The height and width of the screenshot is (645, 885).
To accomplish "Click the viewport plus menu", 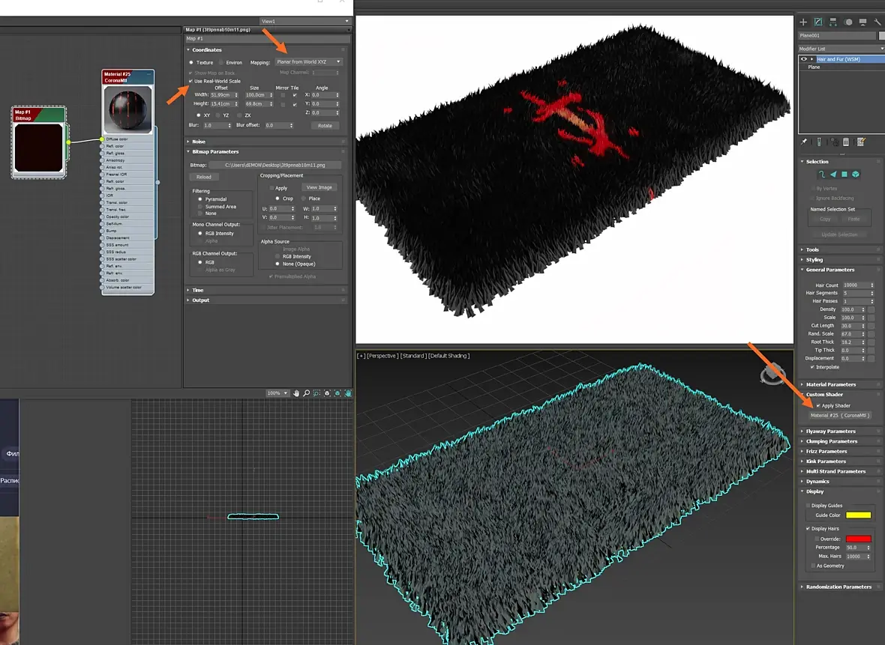I will click(361, 356).
